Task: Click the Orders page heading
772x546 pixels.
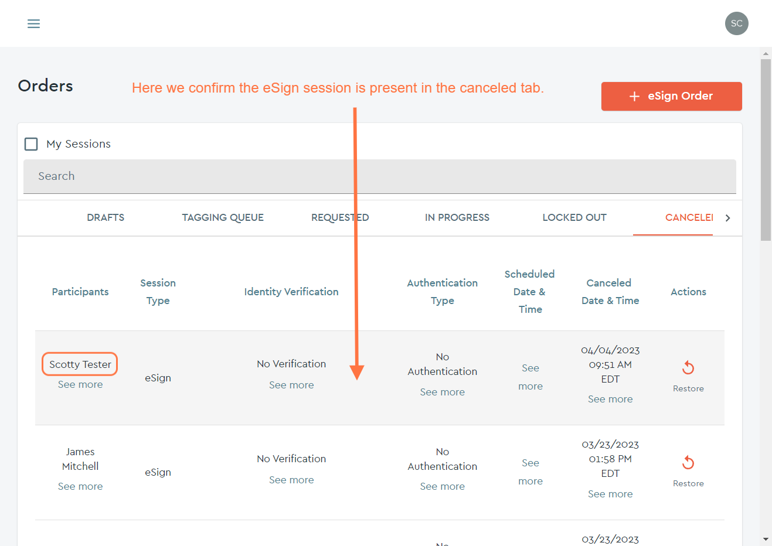Action: tap(46, 86)
